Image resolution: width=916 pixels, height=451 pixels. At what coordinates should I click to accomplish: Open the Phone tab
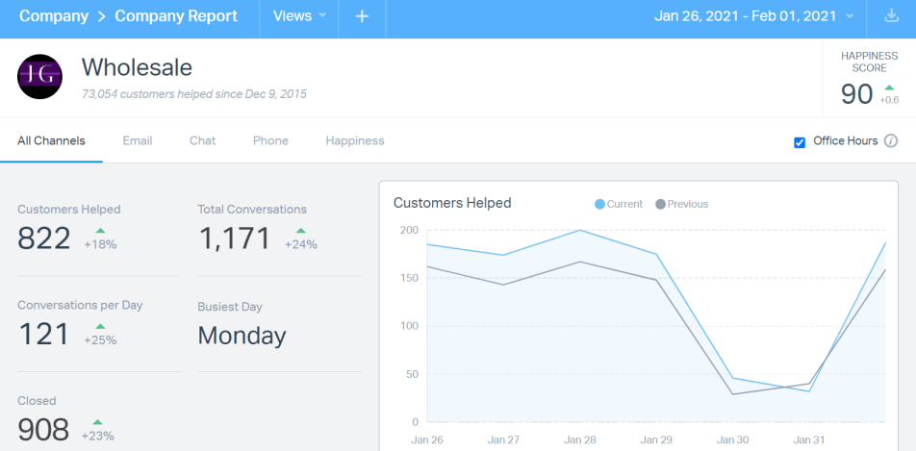click(x=270, y=140)
